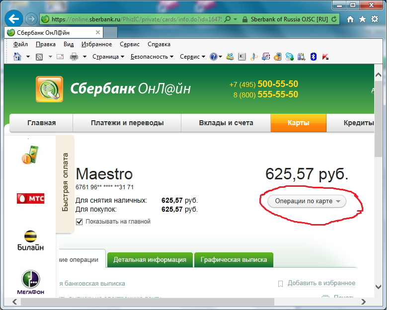Viewport: 407px width, 310px height.
Task: Click the Skype icon in toolbar
Action: [x=289, y=57]
